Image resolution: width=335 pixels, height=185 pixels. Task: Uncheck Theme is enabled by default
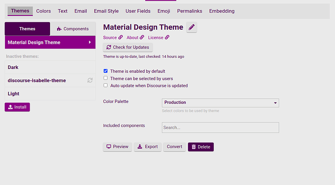point(105,71)
